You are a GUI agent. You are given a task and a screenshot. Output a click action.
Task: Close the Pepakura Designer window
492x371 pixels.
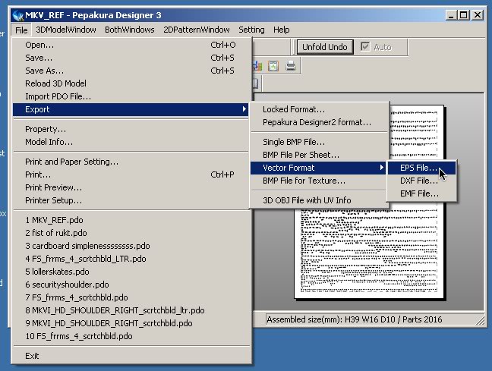coord(478,15)
